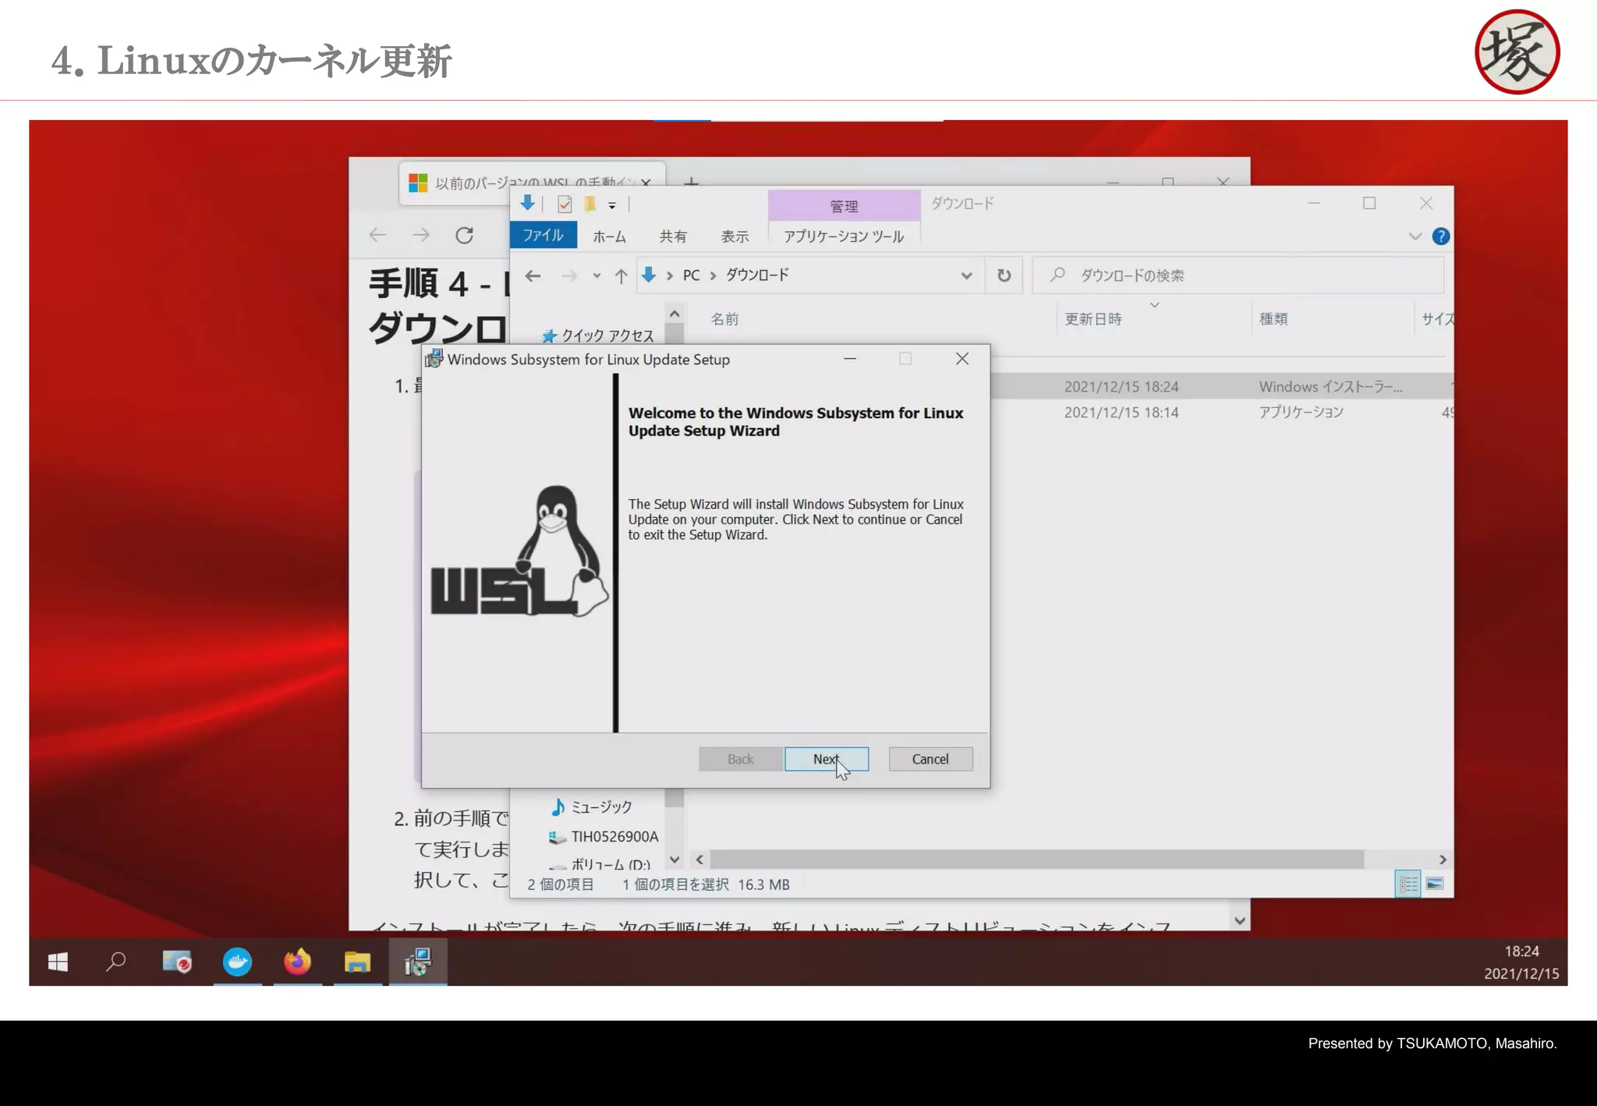Close the 以前のバージョンの WSL browser tab
1597x1106 pixels.
click(x=646, y=183)
